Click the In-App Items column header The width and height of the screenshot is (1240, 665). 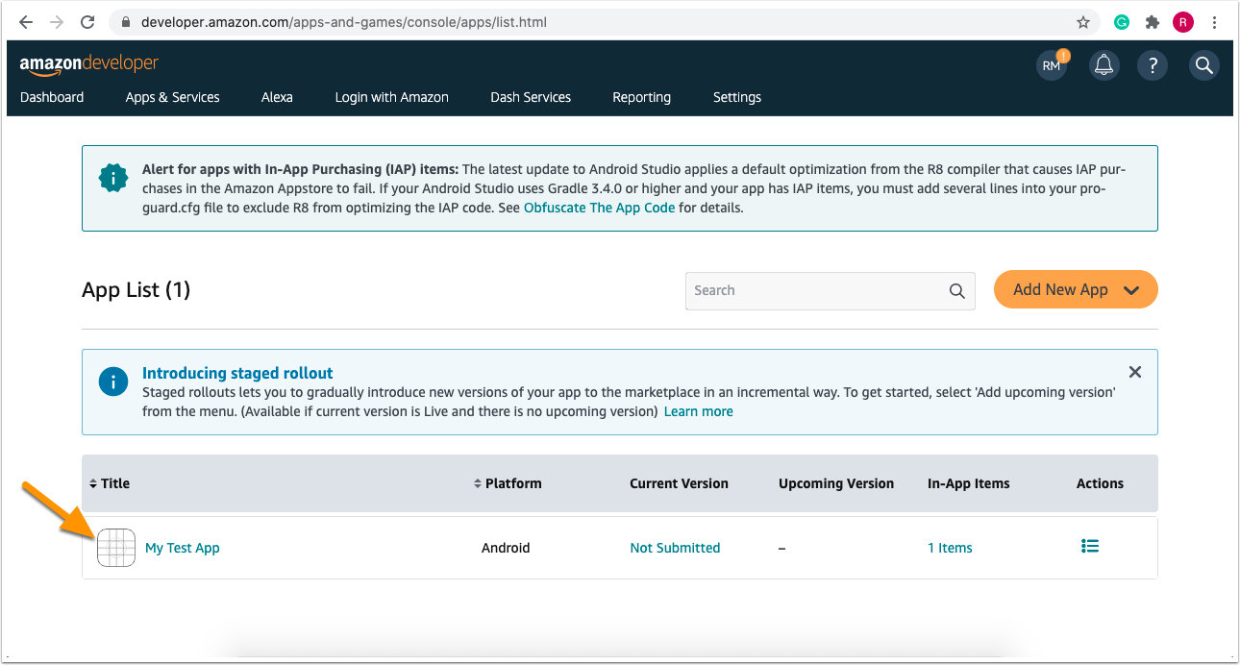(969, 483)
